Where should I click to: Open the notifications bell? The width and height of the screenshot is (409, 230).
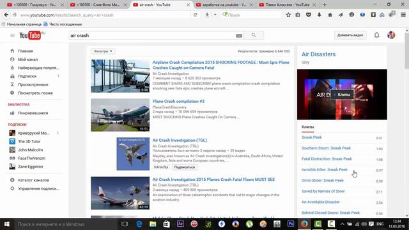[376, 35]
